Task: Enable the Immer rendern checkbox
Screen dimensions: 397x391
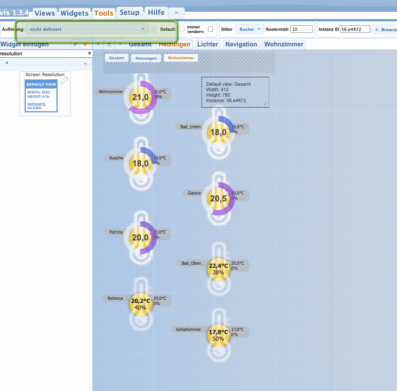Action: (x=211, y=29)
